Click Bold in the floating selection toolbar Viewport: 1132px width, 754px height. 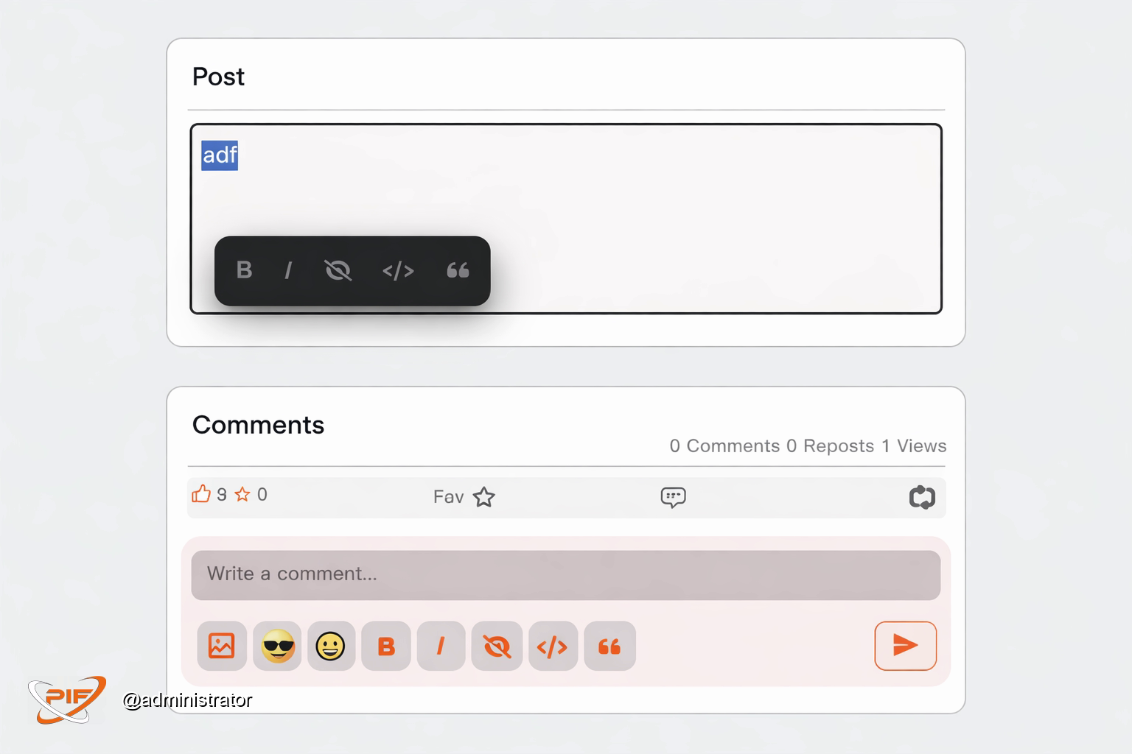pyautogui.click(x=244, y=271)
